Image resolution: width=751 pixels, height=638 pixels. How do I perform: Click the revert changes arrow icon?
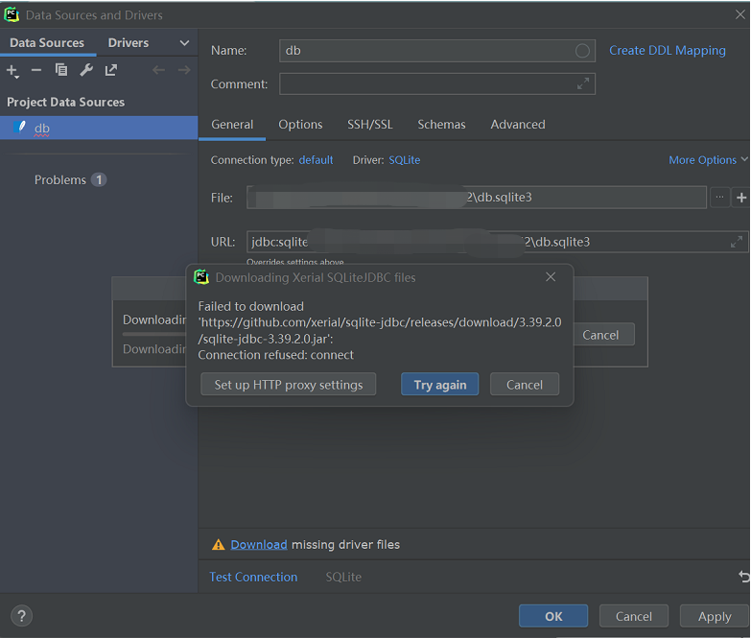pos(744,577)
